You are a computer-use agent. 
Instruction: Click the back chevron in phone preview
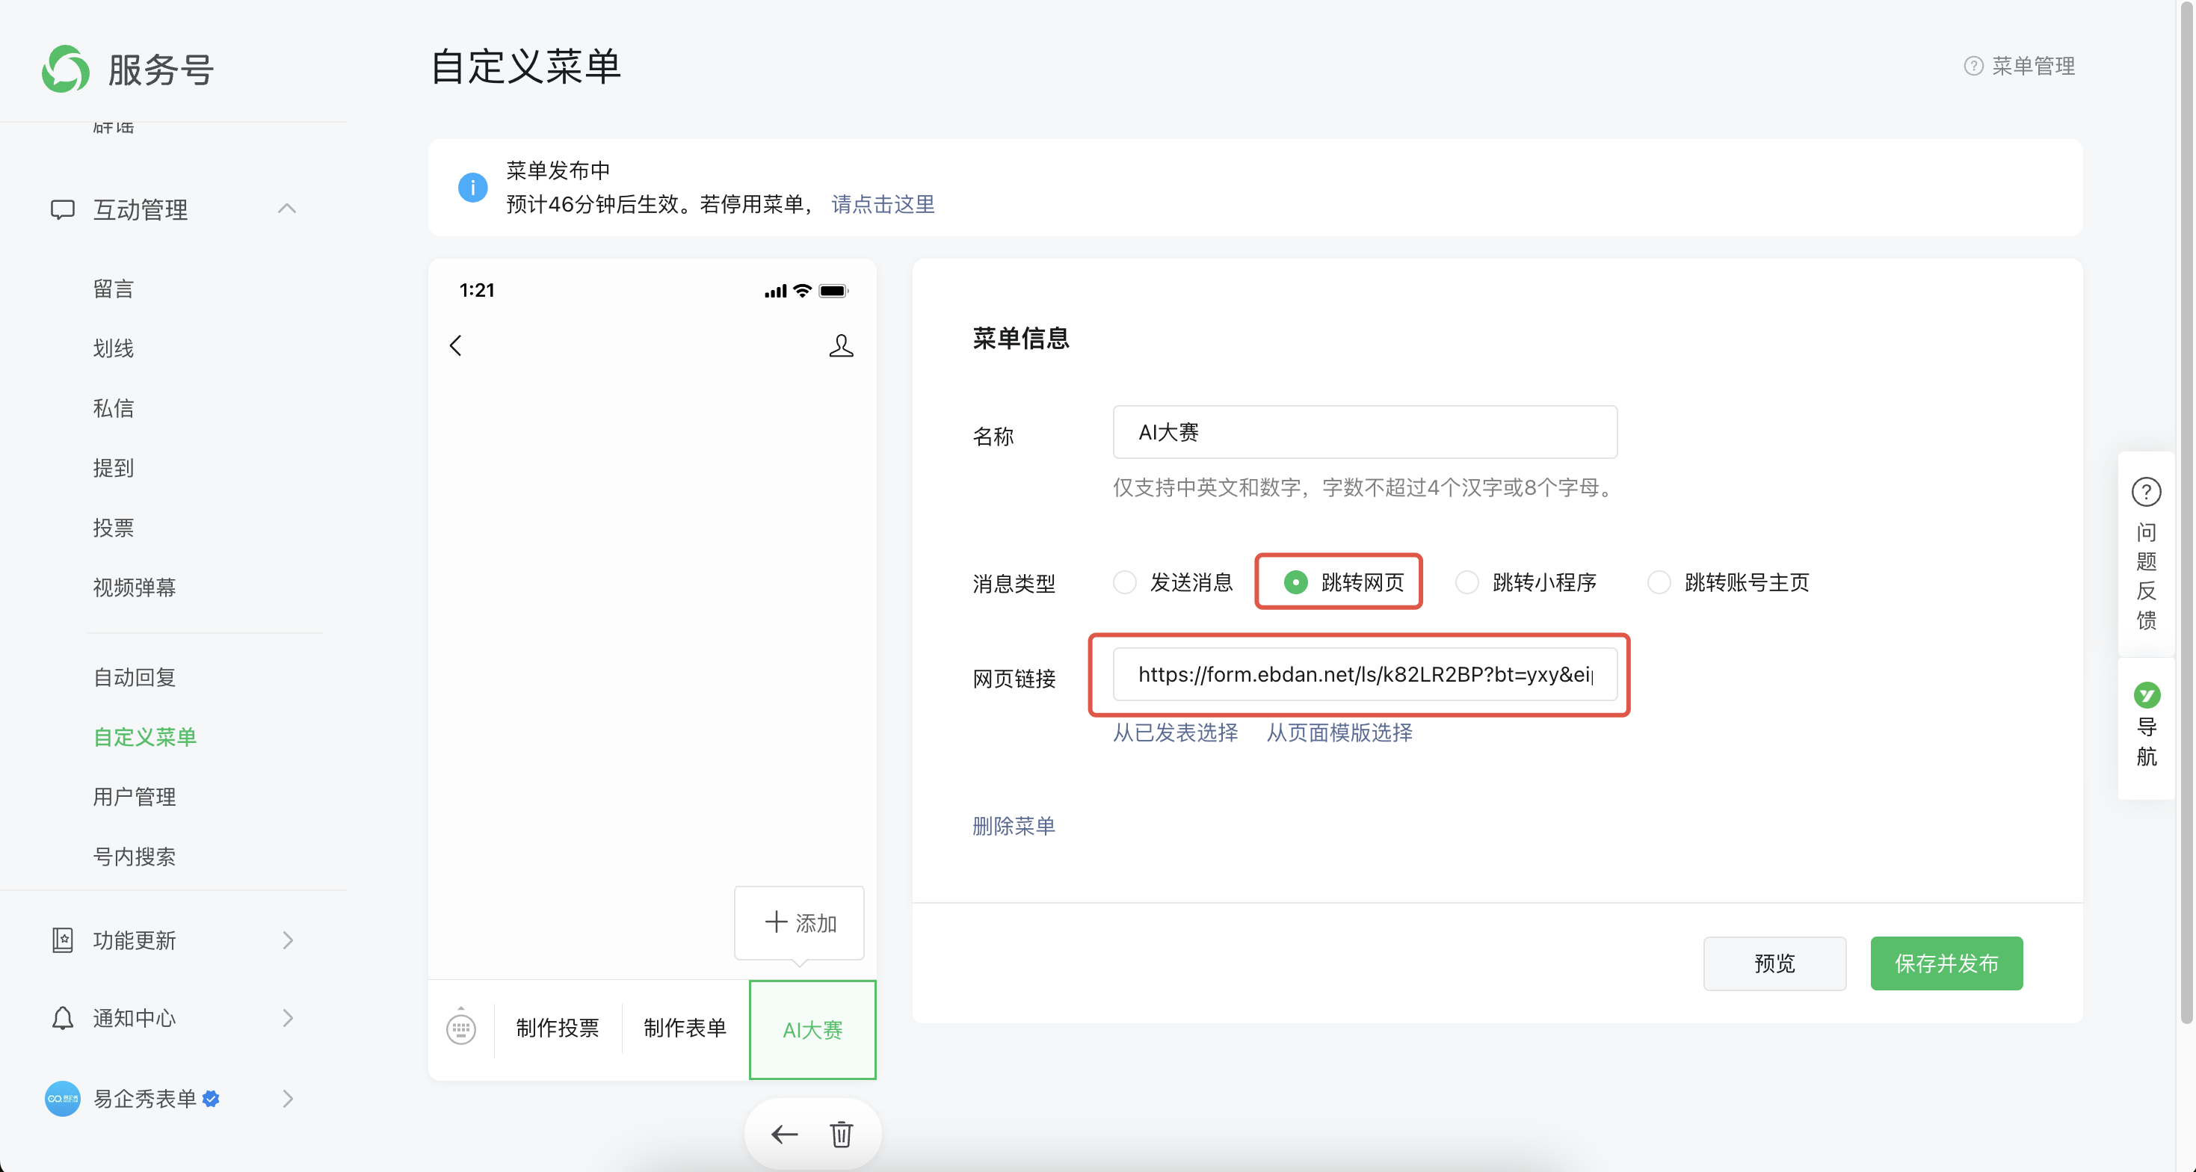click(x=456, y=345)
